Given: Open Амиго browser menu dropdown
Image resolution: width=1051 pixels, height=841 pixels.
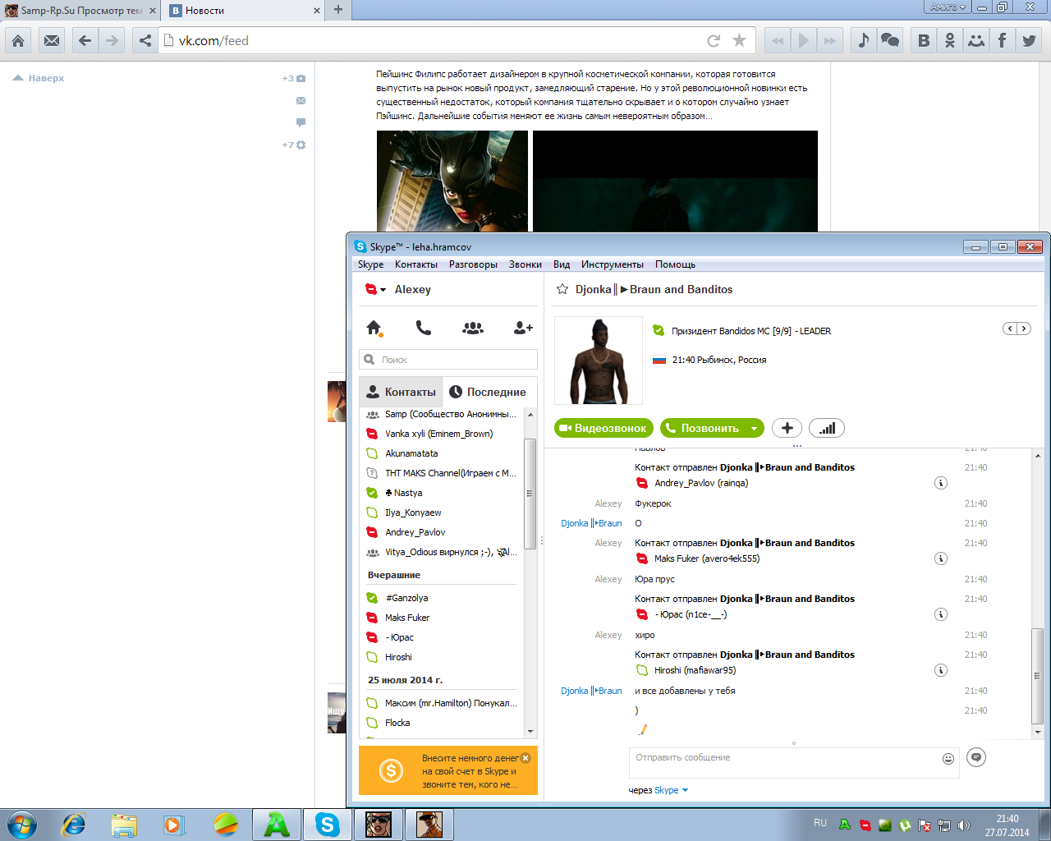Looking at the screenshot, I should click(x=948, y=7).
